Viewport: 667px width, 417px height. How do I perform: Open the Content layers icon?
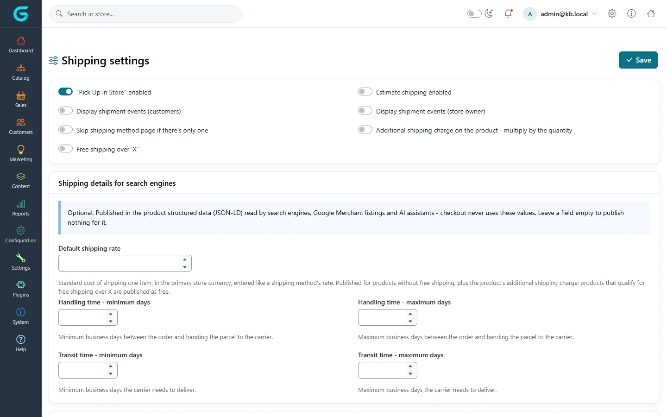pyautogui.click(x=21, y=177)
